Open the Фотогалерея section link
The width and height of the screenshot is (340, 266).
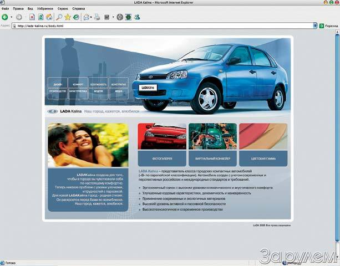pyautogui.click(x=162, y=158)
